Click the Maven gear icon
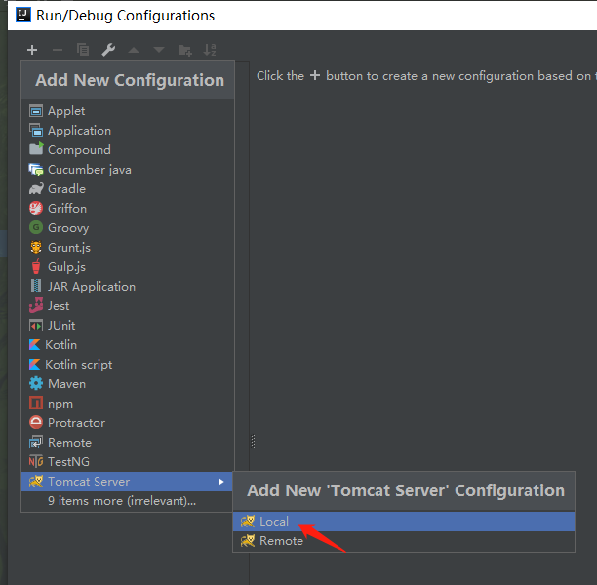 click(x=36, y=383)
